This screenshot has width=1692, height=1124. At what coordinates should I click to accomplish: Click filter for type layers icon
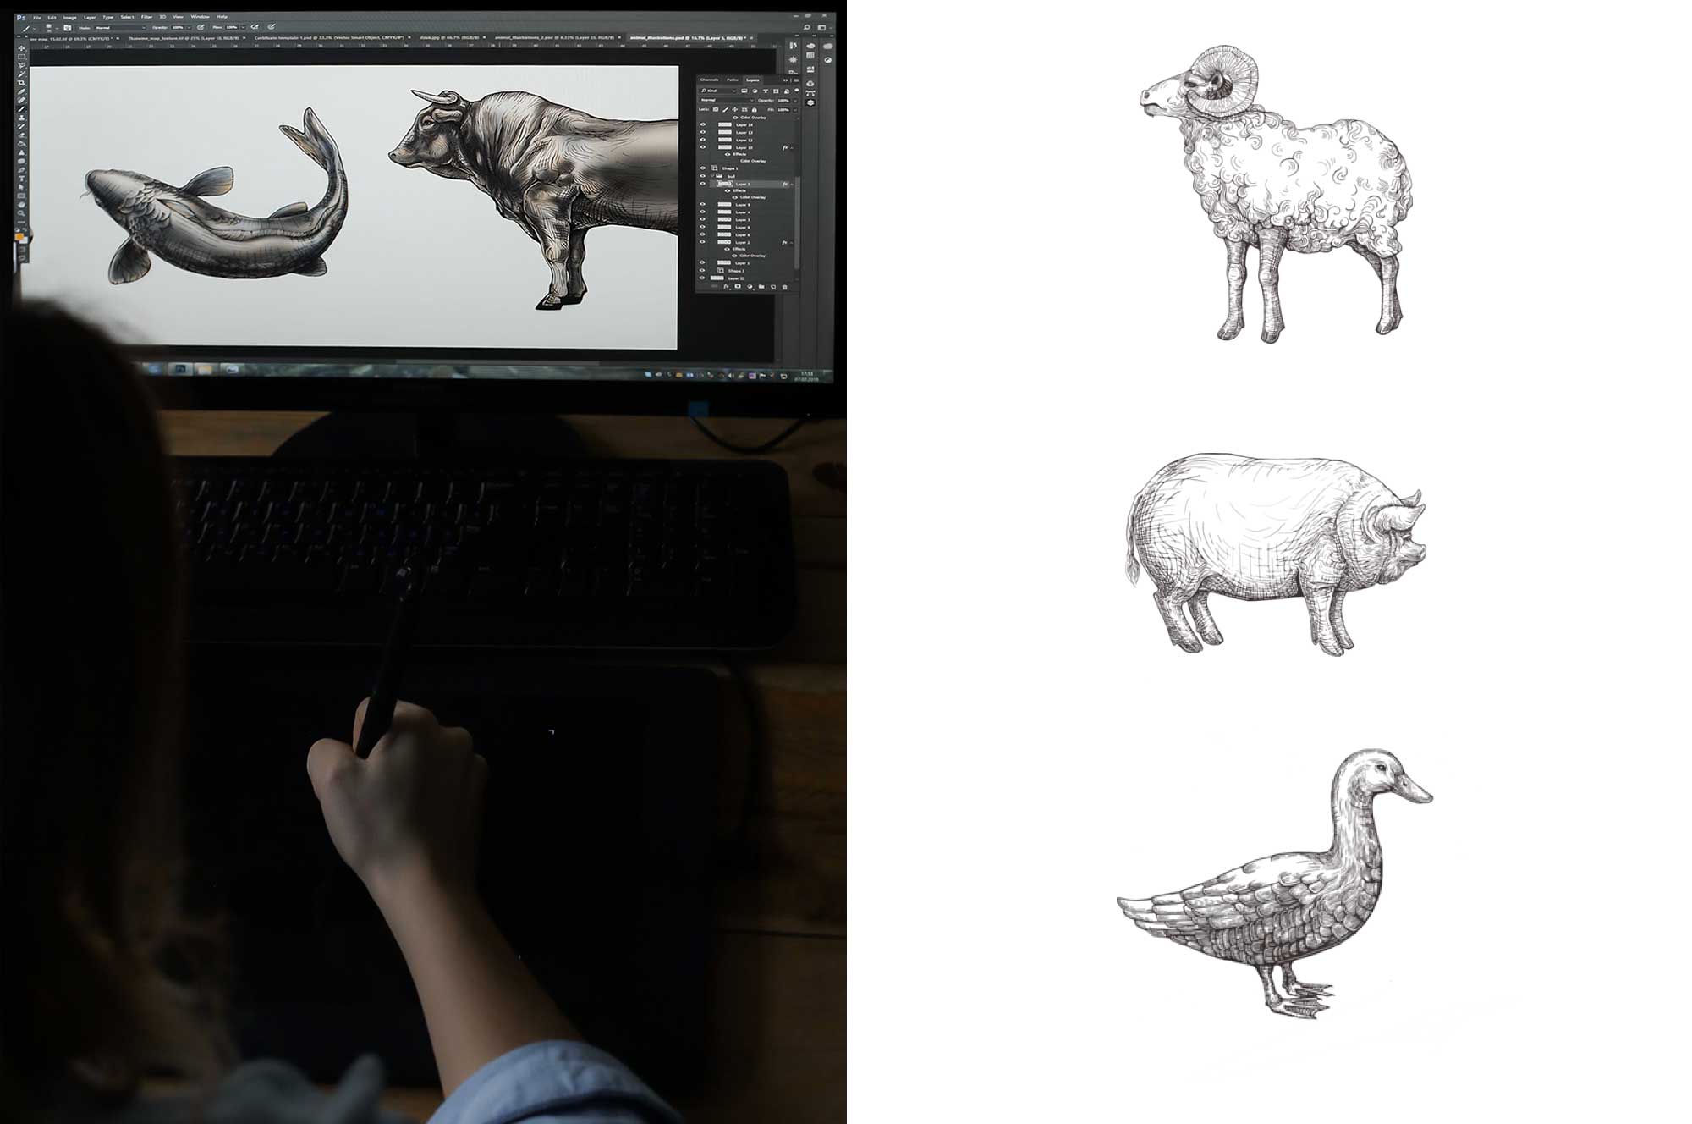(766, 91)
